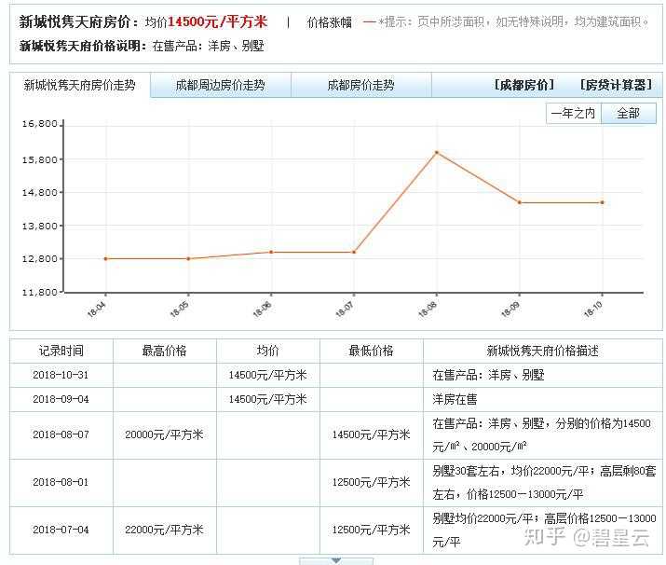This screenshot has height=565, width=666.
Task: Click 14500元/平方米 average in 2018-09-04 row
Action: tap(267, 399)
